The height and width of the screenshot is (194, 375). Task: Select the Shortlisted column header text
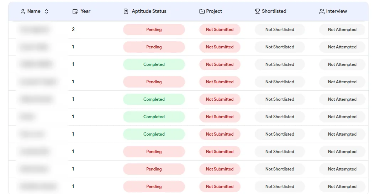274,11
